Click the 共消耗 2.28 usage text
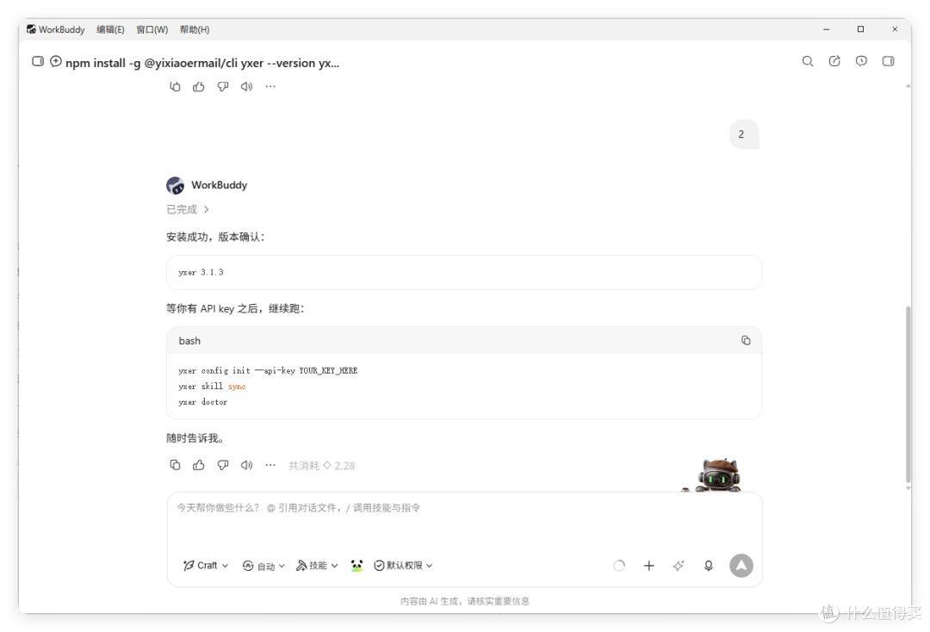The width and height of the screenshot is (930, 632). point(321,466)
